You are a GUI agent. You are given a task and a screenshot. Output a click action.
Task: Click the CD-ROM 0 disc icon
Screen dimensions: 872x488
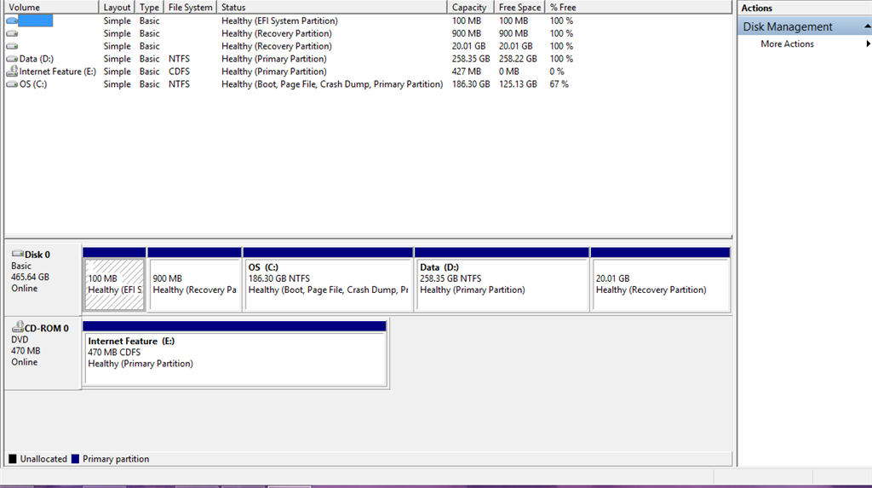pos(18,327)
